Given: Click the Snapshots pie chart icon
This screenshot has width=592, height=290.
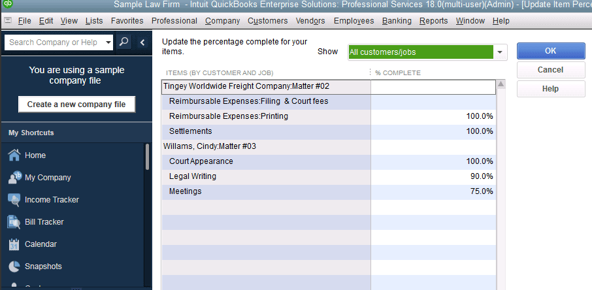Looking at the screenshot, I should (x=14, y=266).
